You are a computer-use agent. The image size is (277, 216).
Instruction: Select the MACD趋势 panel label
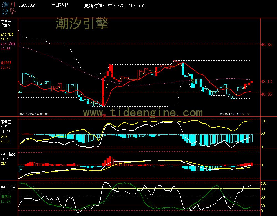point(8,154)
